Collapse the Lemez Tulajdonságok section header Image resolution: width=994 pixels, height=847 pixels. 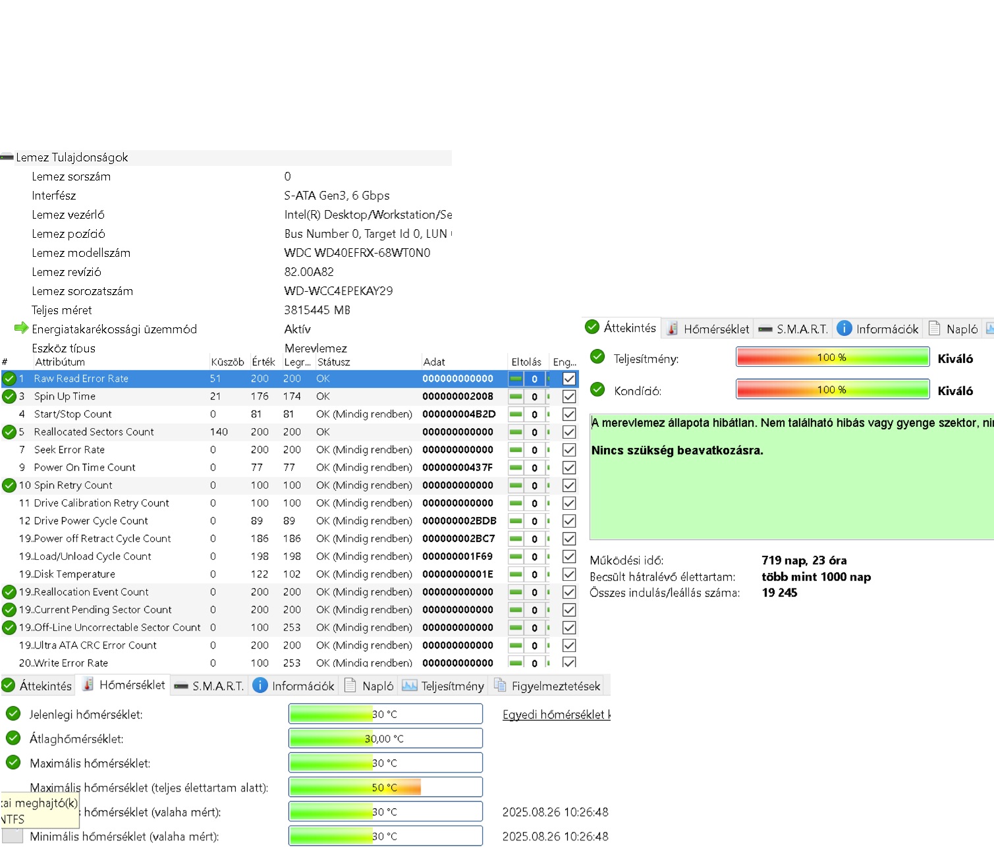72,157
